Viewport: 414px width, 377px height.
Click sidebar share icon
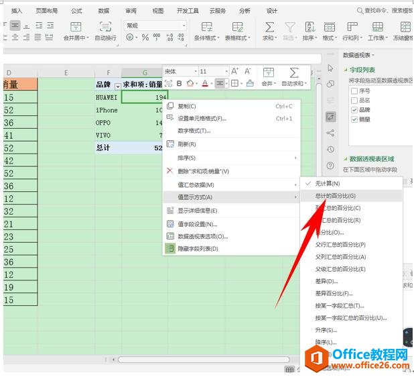(x=330, y=133)
